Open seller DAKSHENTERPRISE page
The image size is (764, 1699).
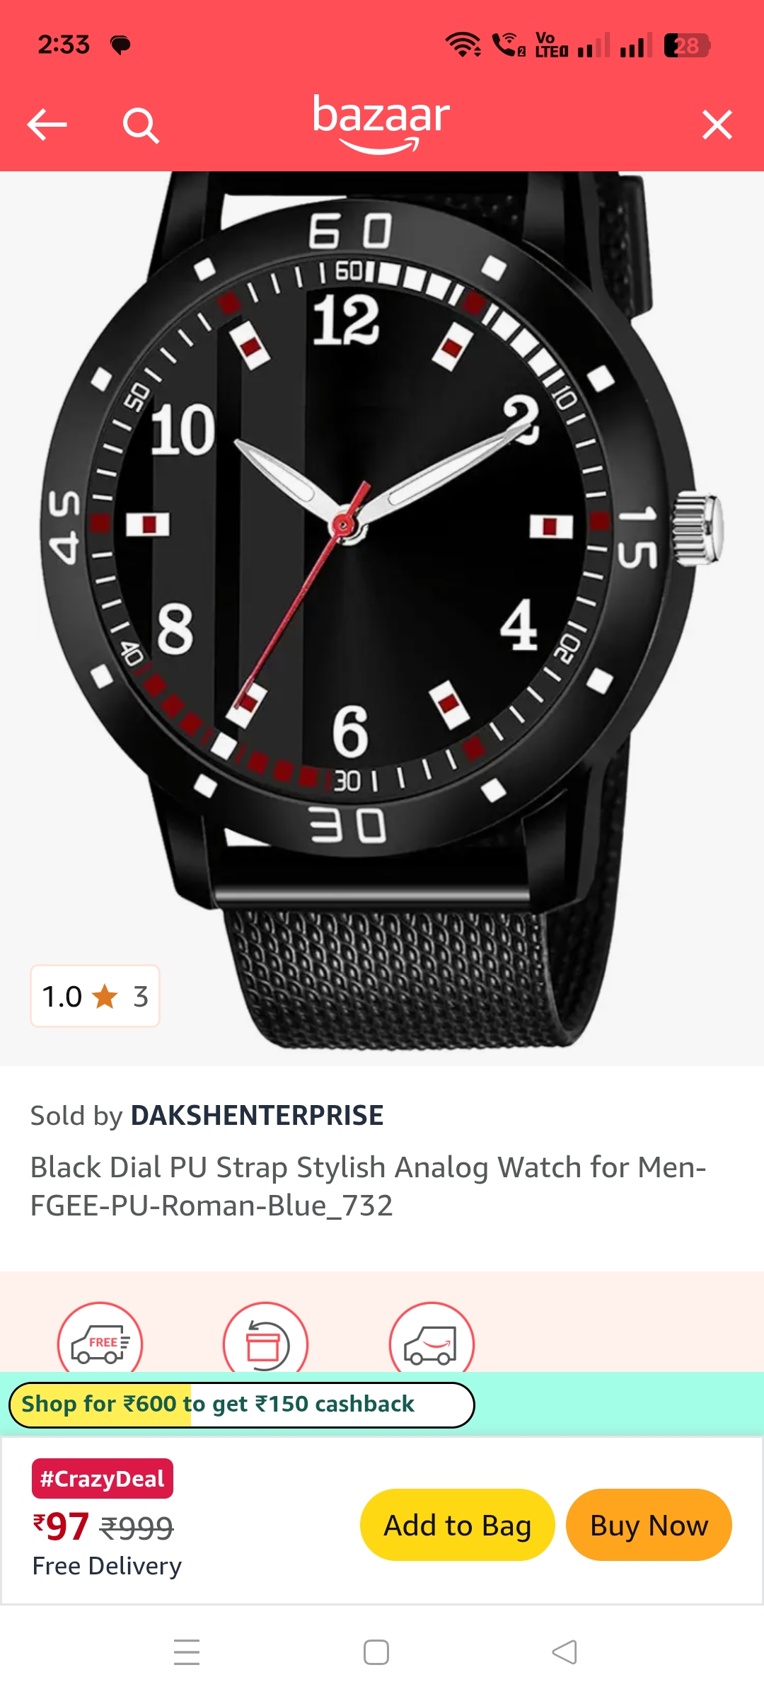point(257,1116)
